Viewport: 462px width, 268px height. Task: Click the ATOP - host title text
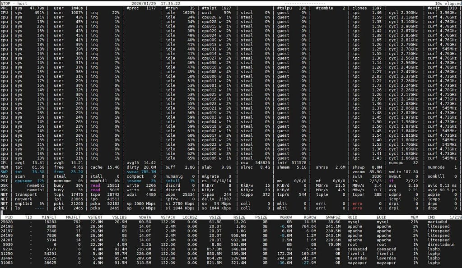(x=14, y=4)
